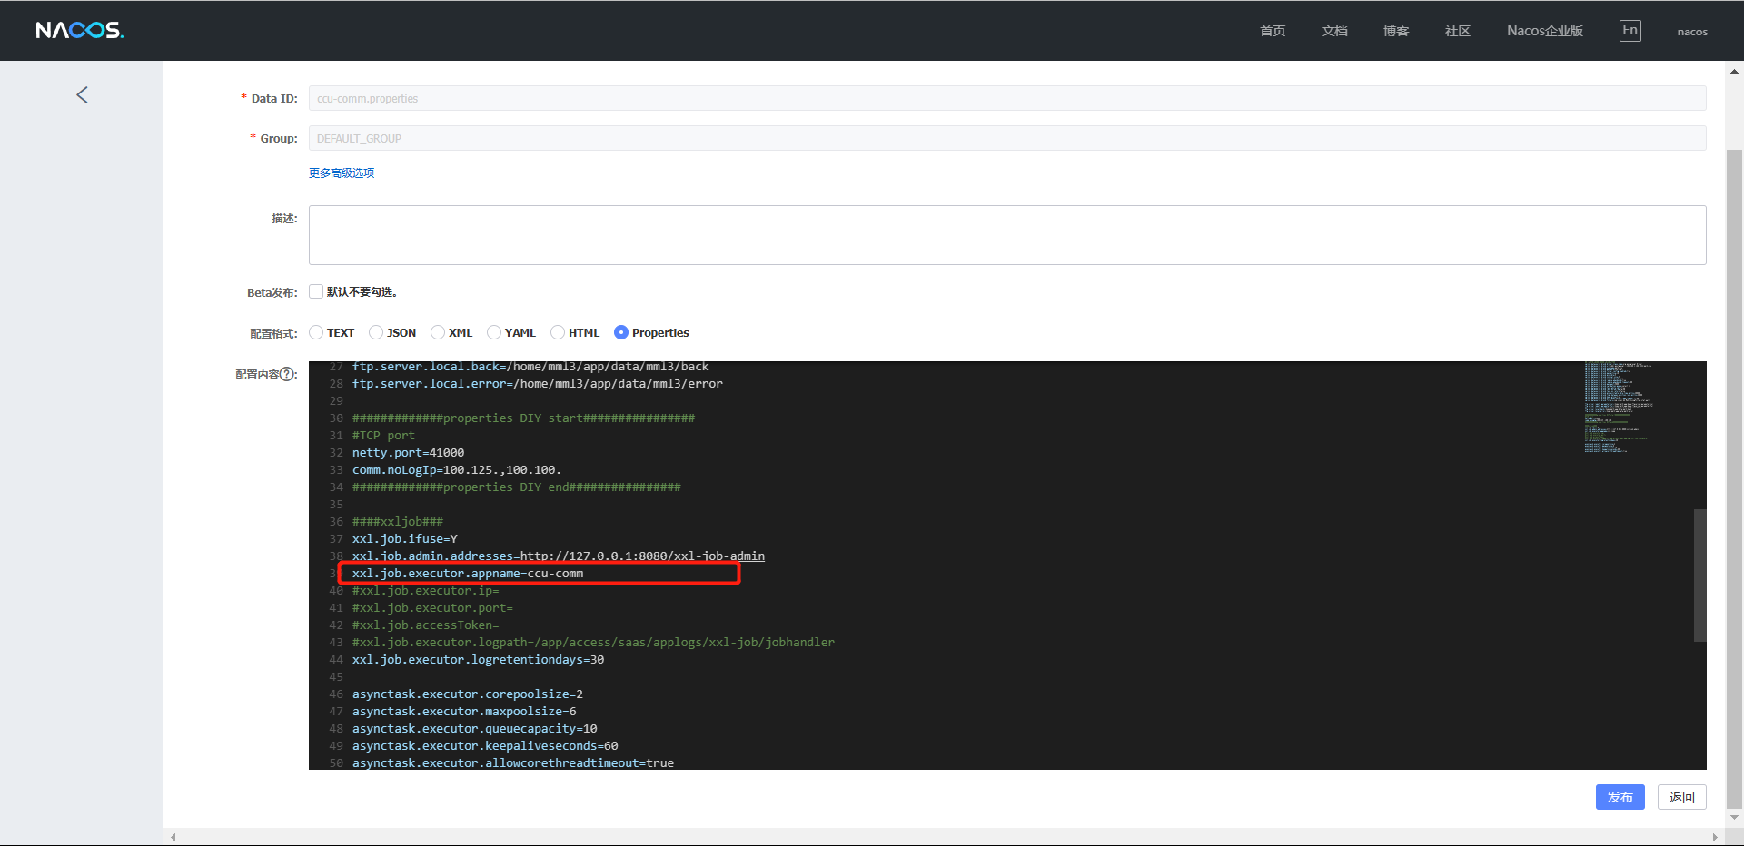Click the 返回 return button
1744x846 pixels.
tap(1681, 797)
